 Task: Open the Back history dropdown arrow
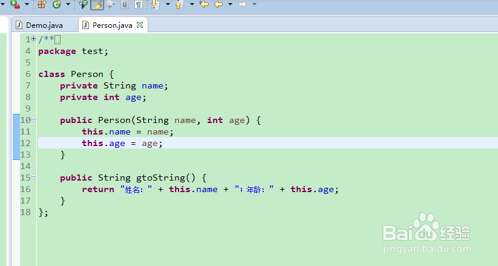[x=231, y=4]
